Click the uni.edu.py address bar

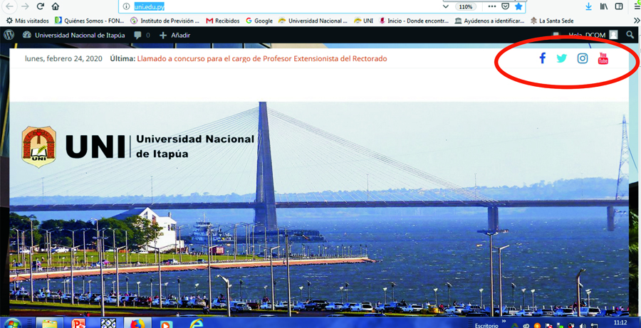tap(285, 6)
